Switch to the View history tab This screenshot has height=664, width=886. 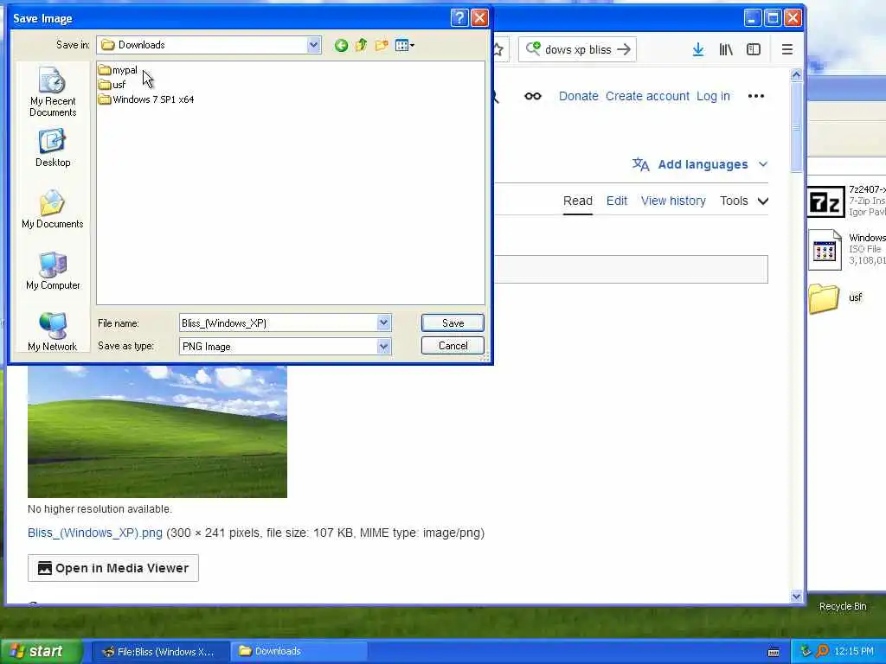tap(673, 201)
